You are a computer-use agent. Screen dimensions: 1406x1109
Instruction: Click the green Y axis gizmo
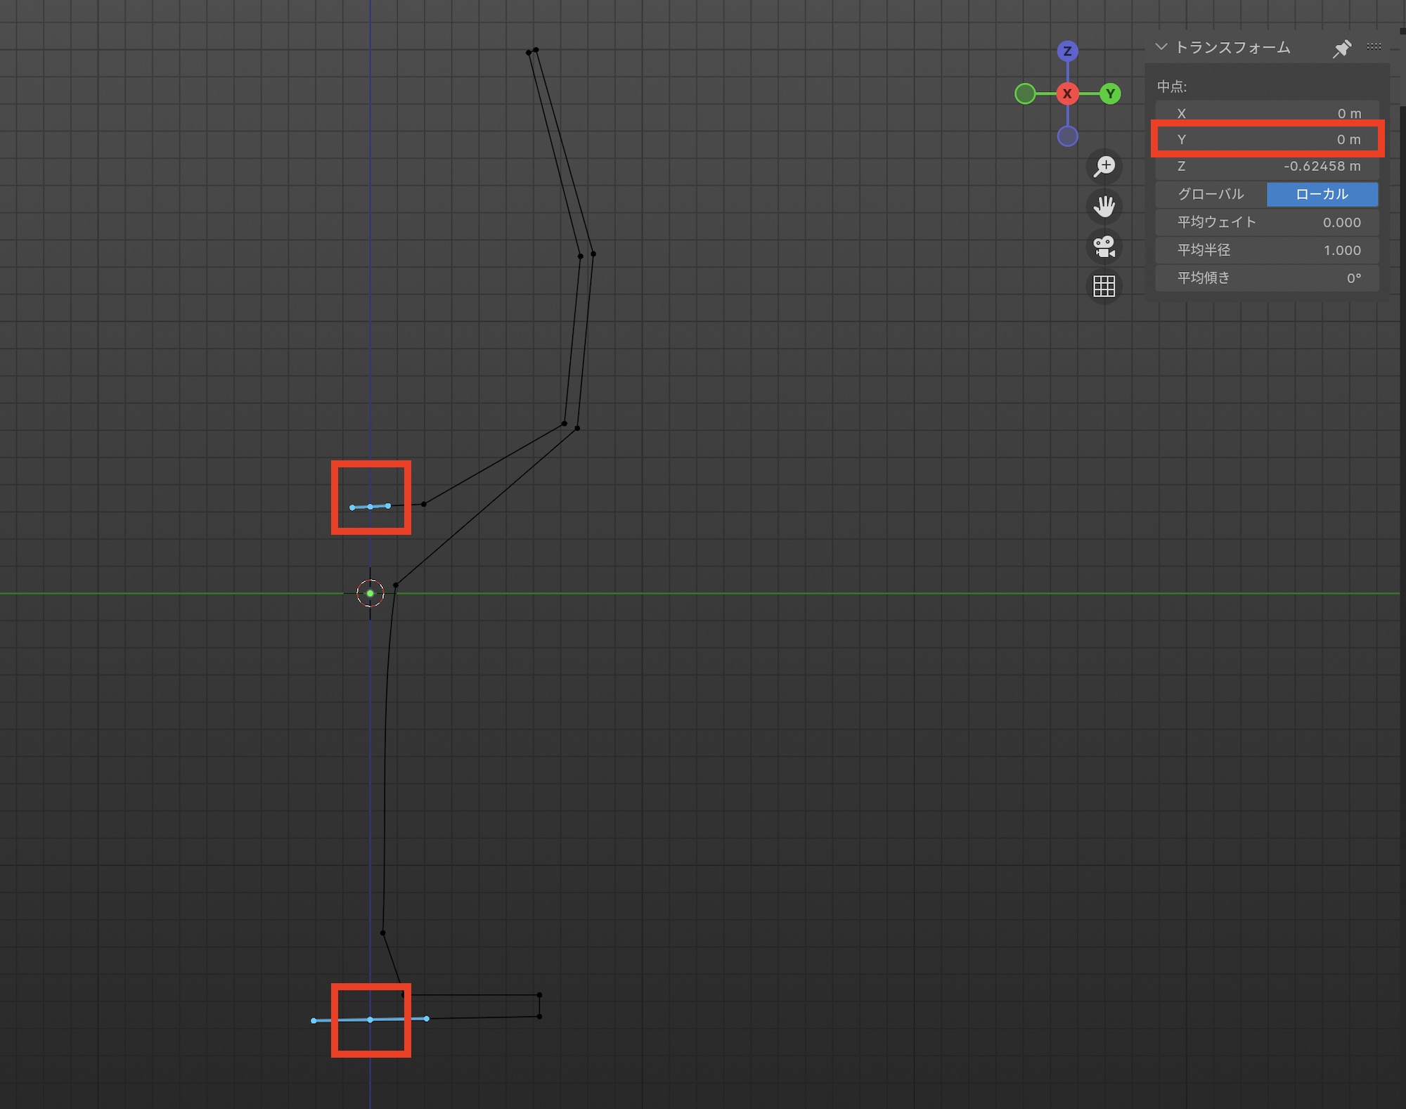tap(1110, 93)
